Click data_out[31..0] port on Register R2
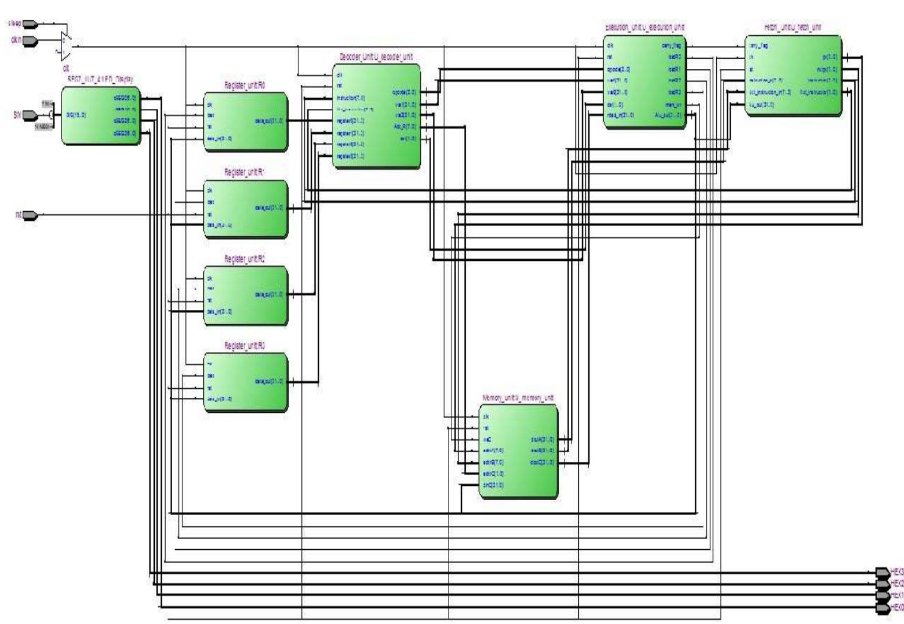 click(269, 294)
